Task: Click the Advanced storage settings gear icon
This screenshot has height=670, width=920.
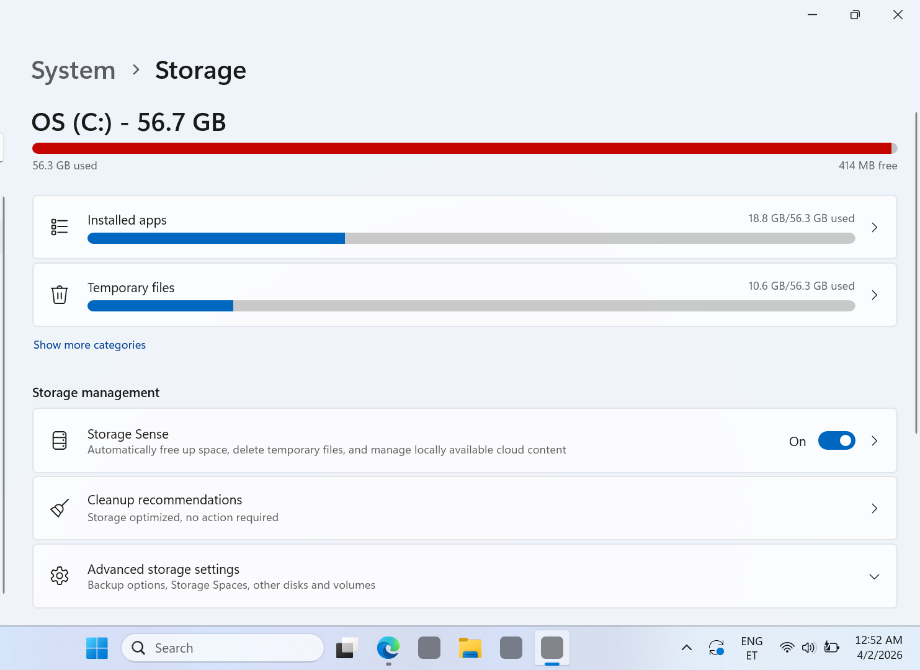Action: coord(60,576)
